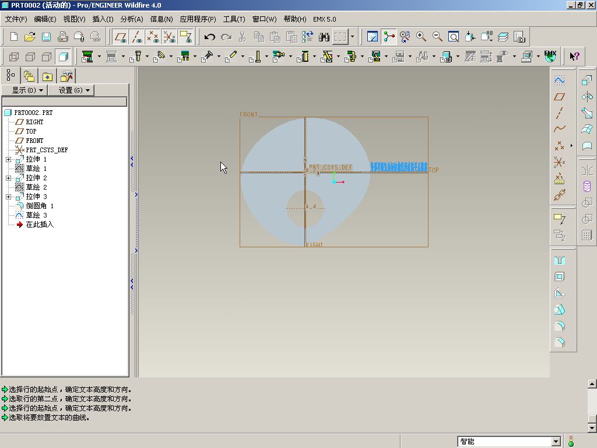The image size is (597, 448).
Task: Open the EMX 5.0 menu
Action: [324, 19]
